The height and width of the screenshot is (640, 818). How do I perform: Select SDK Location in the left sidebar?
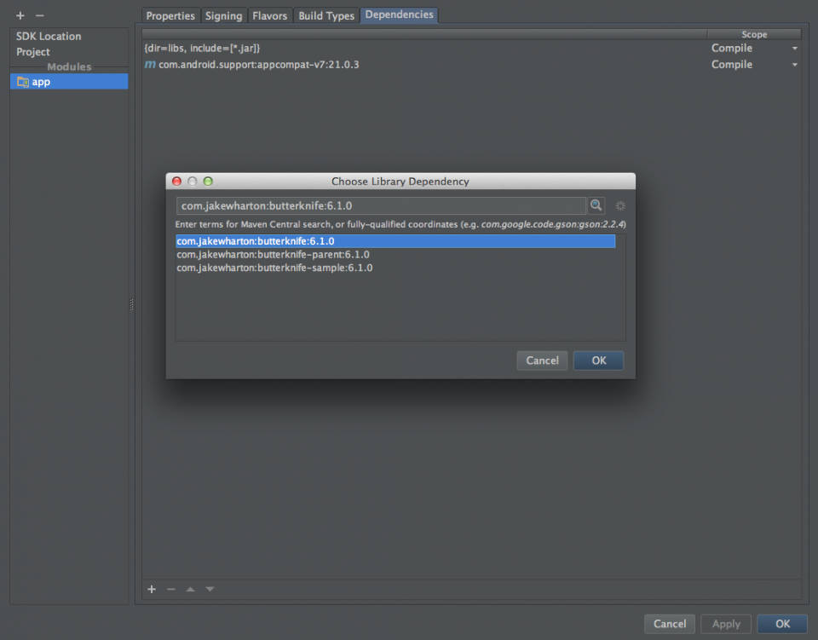point(47,36)
